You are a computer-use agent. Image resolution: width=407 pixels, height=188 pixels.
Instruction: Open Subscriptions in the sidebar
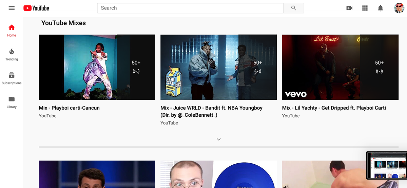point(12,78)
